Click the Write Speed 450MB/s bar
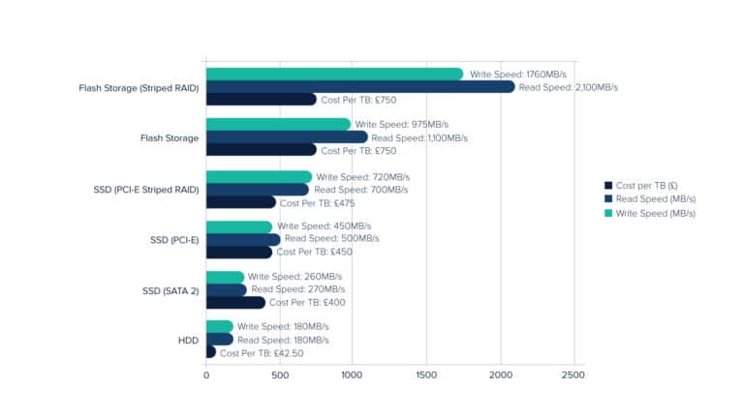The width and height of the screenshot is (744, 418). (x=239, y=226)
